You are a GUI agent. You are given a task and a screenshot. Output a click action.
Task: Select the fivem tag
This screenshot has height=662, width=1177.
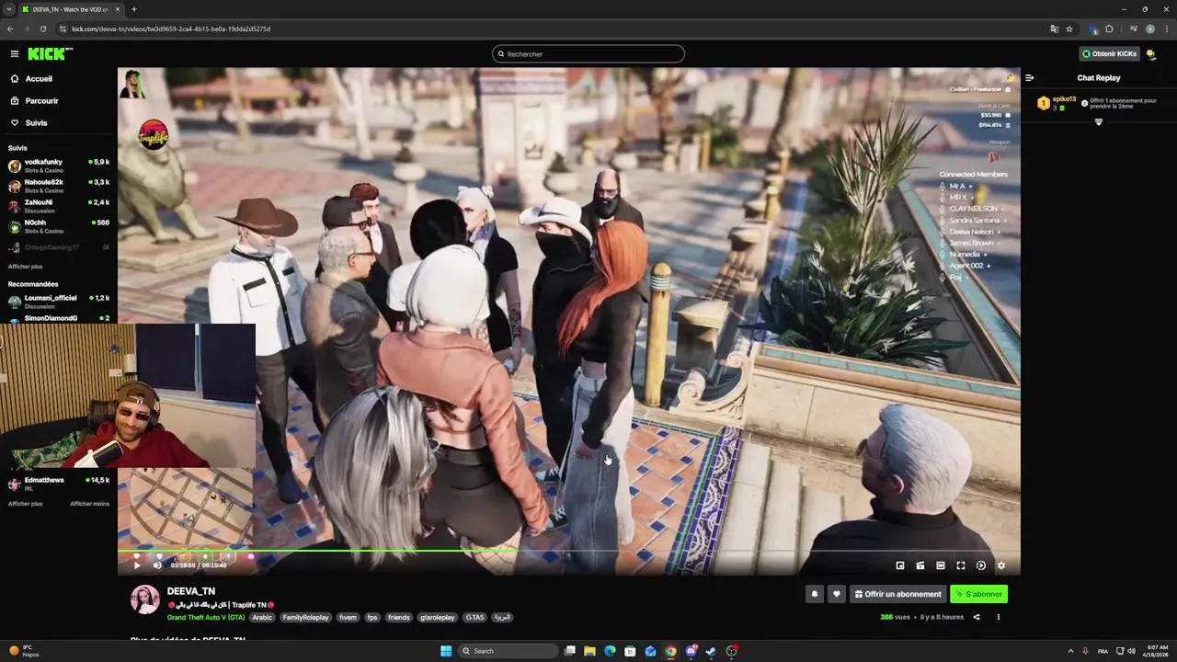pyautogui.click(x=348, y=618)
